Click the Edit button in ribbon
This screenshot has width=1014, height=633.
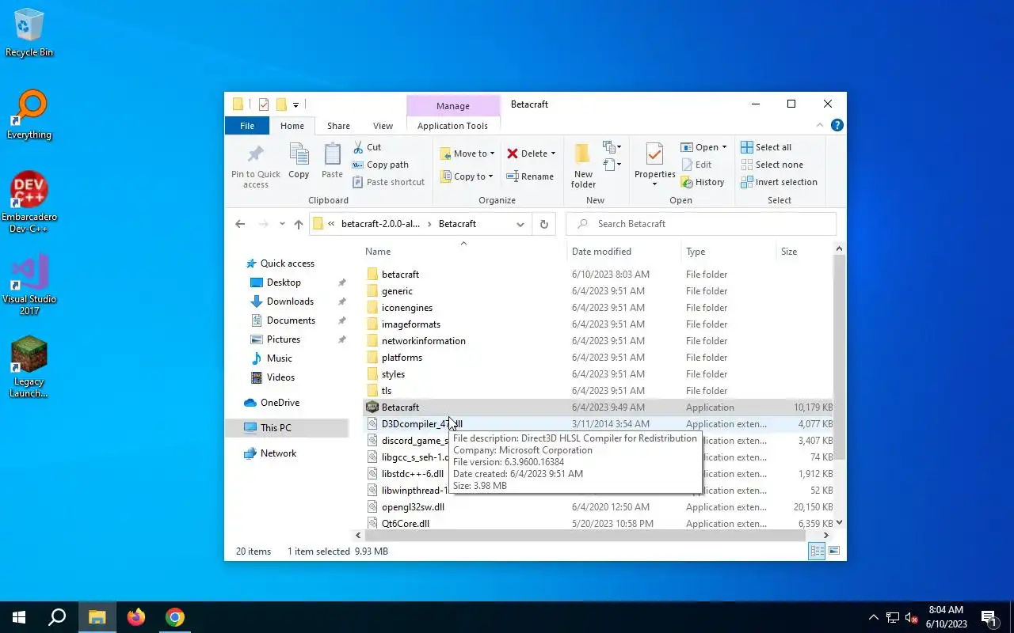[x=696, y=165]
